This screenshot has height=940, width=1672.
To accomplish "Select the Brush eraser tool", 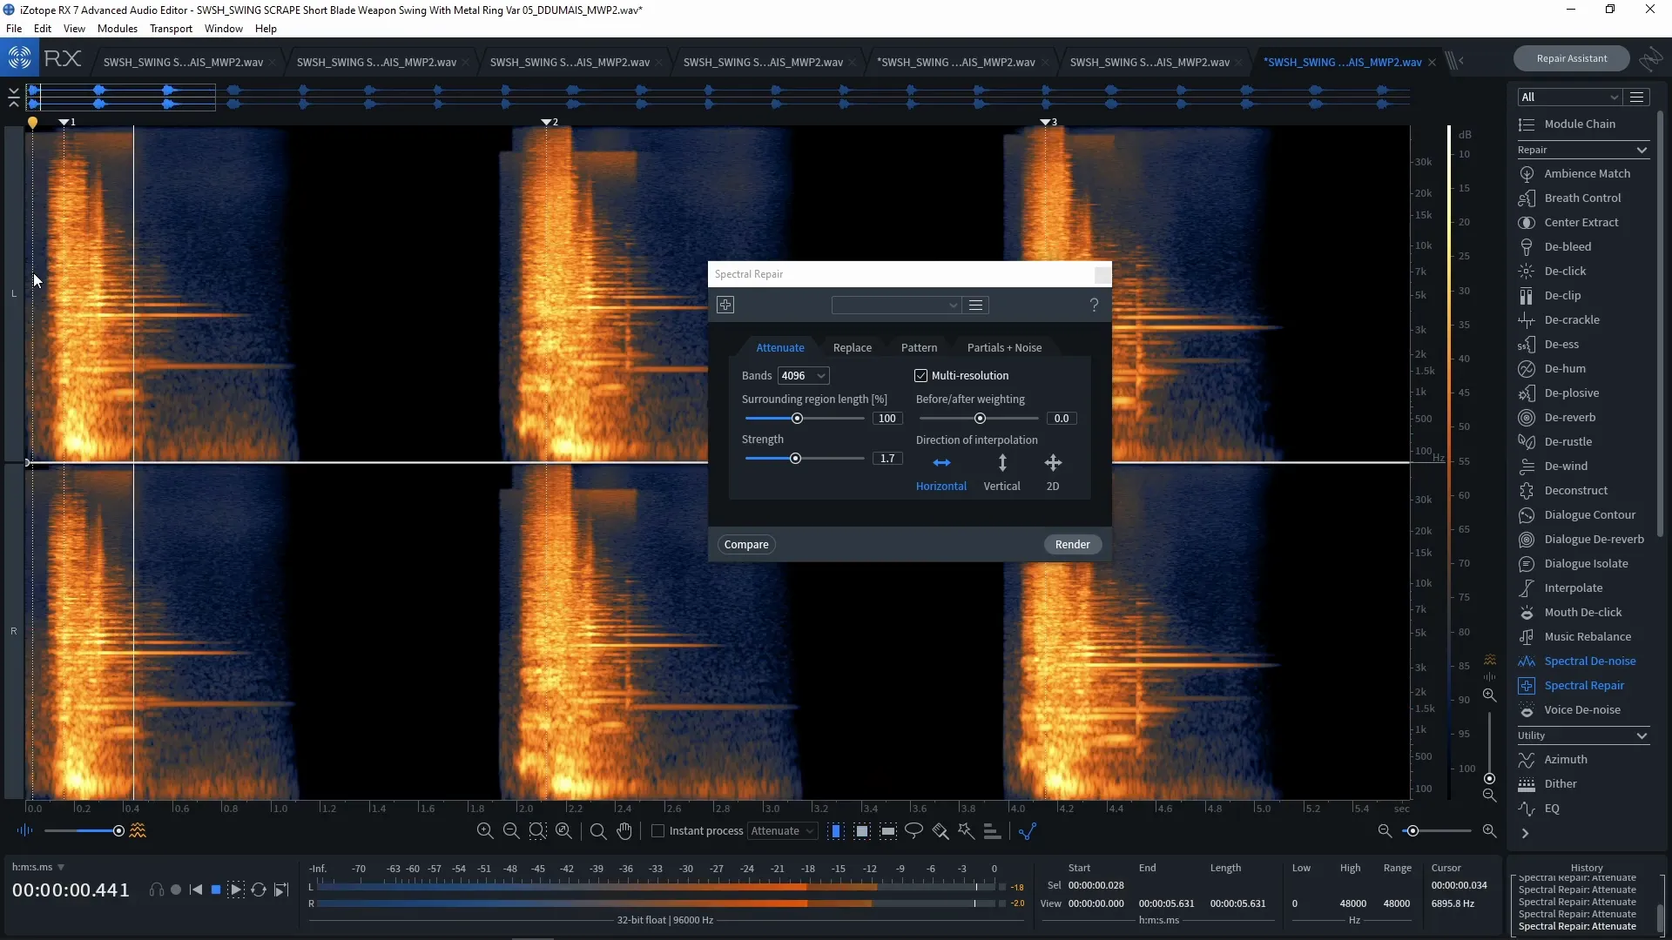I will tap(940, 831).
